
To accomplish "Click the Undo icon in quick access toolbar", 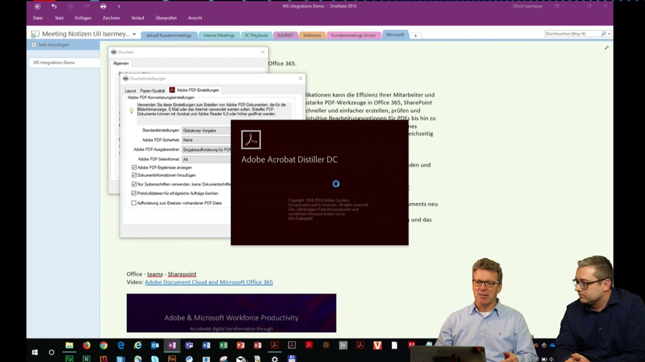I will (x=54, y=6).
